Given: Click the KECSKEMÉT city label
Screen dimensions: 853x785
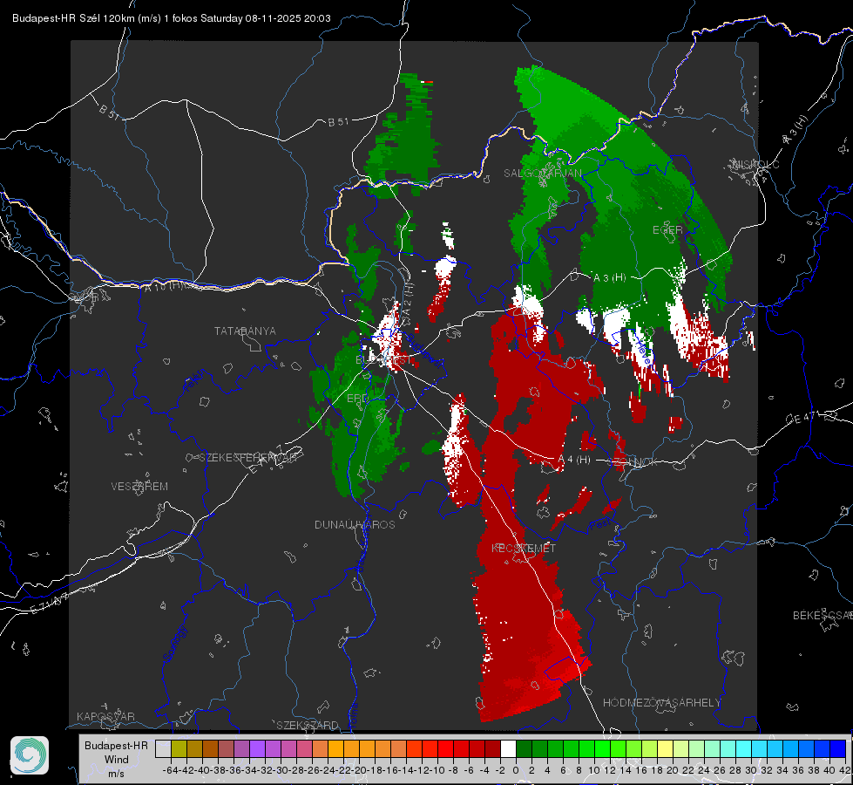Looking at the screenshot, I should tap(524, 548).
